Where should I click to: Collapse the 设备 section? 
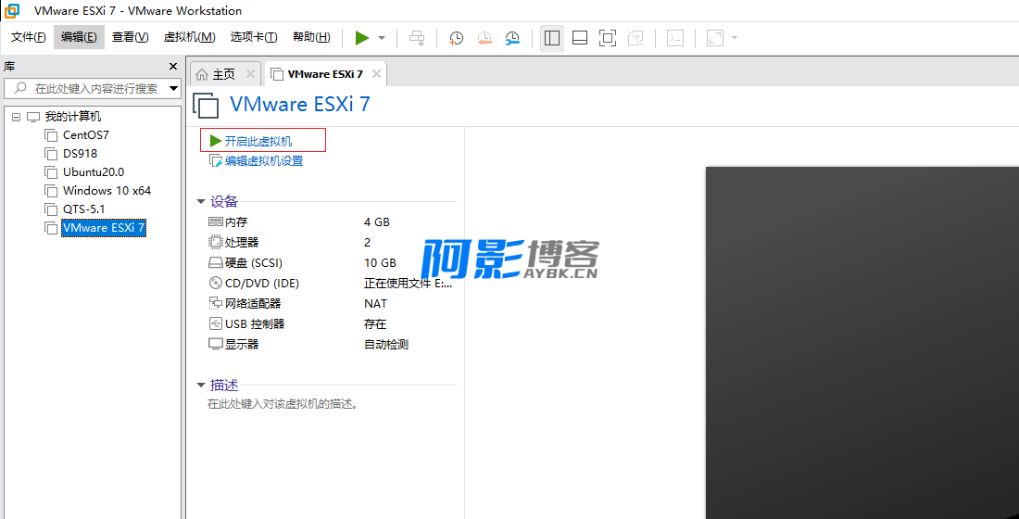click(201, 201)
